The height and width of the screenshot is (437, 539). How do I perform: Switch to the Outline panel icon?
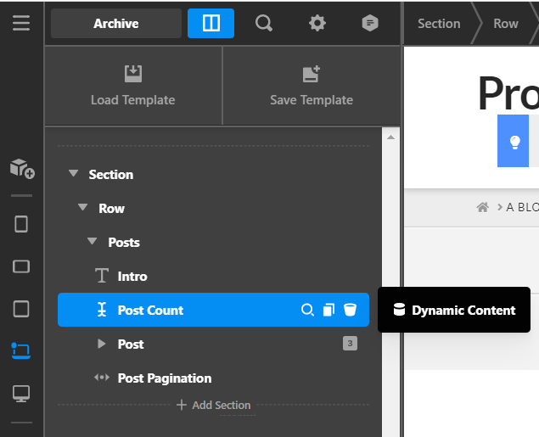click(x=211, y=24)
